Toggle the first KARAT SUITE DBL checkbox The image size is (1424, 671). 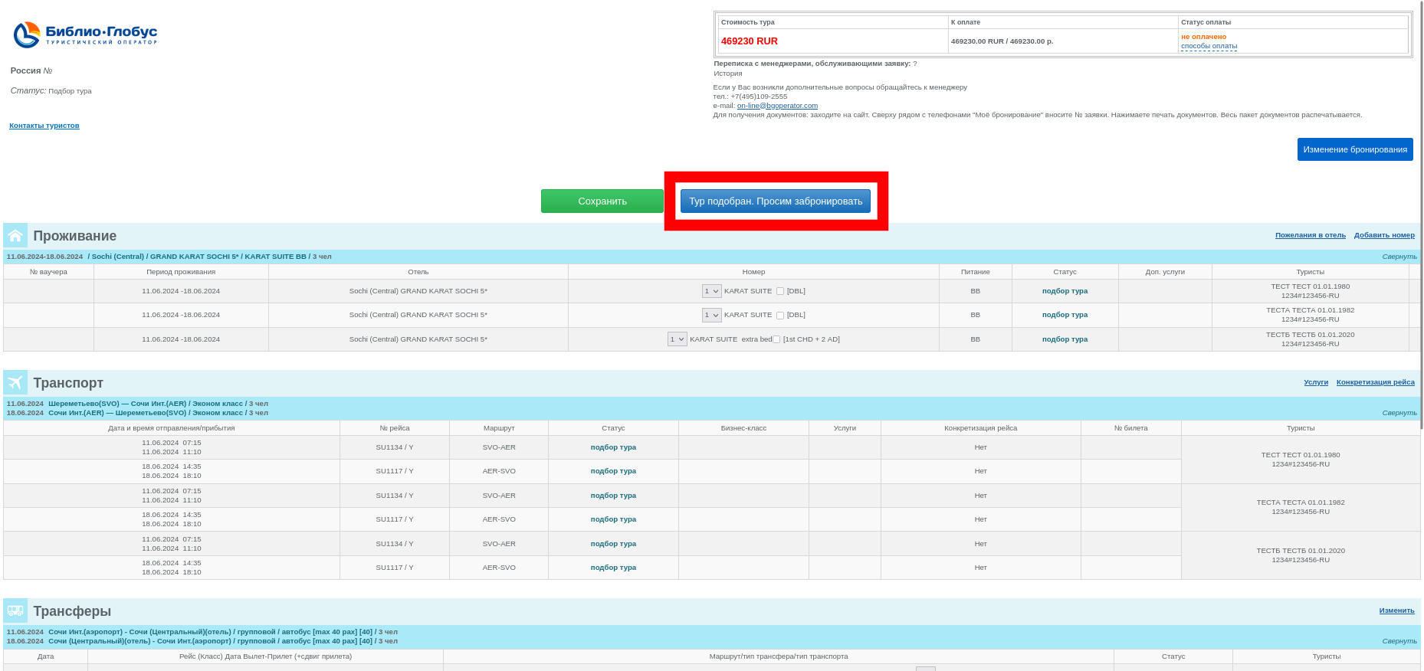[780, 291]
